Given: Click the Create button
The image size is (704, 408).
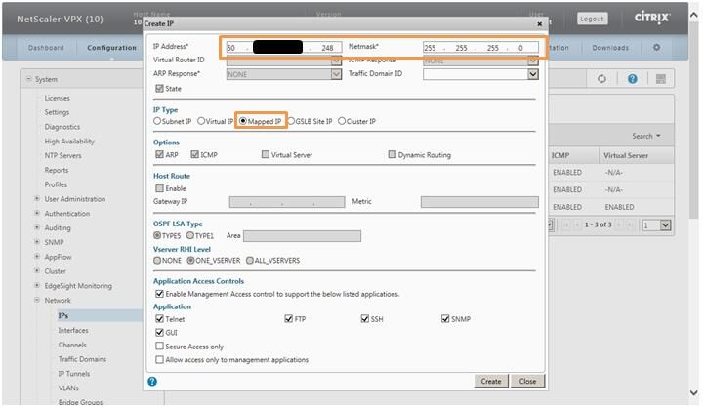Looking at the screenshot, I should coord(491,381).
